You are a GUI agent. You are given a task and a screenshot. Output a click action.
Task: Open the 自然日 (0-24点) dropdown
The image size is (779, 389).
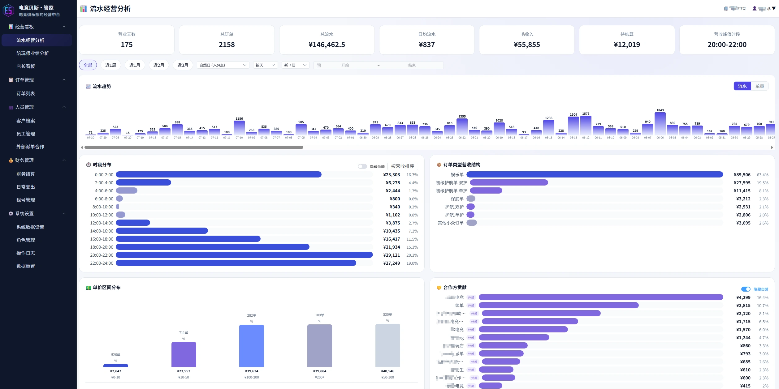223,65
